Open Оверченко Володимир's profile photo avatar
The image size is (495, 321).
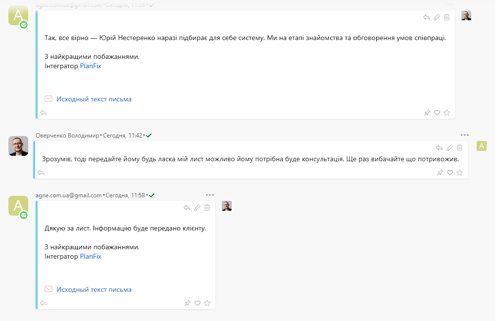click(18, 146)
